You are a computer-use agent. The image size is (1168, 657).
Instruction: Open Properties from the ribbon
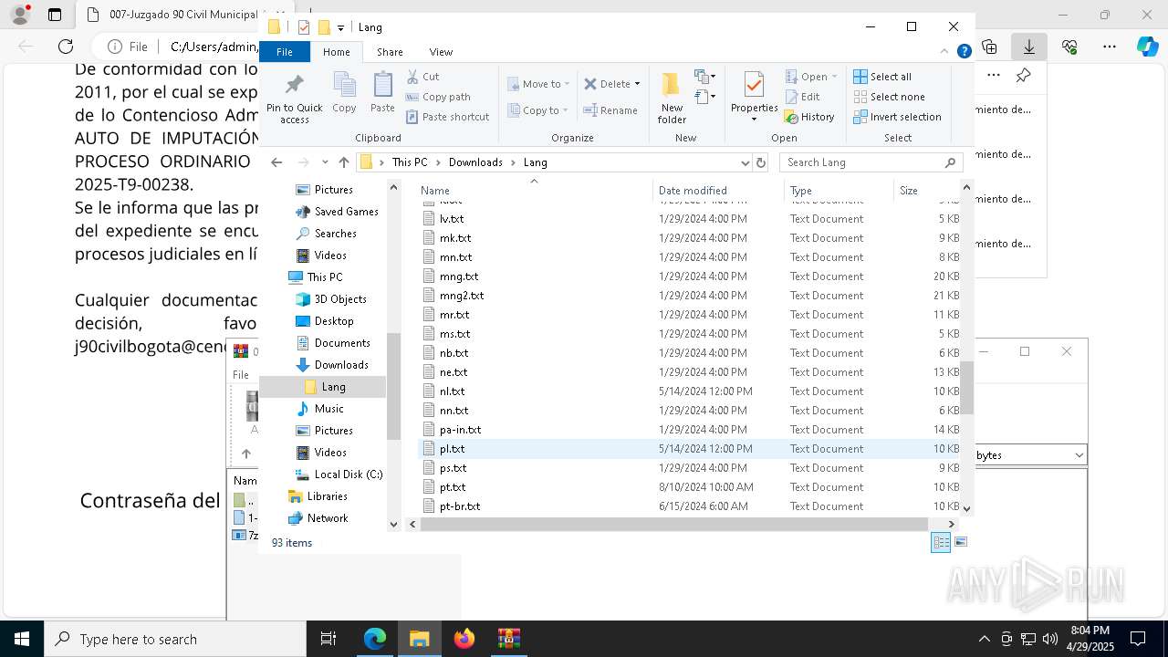point(754,97)
